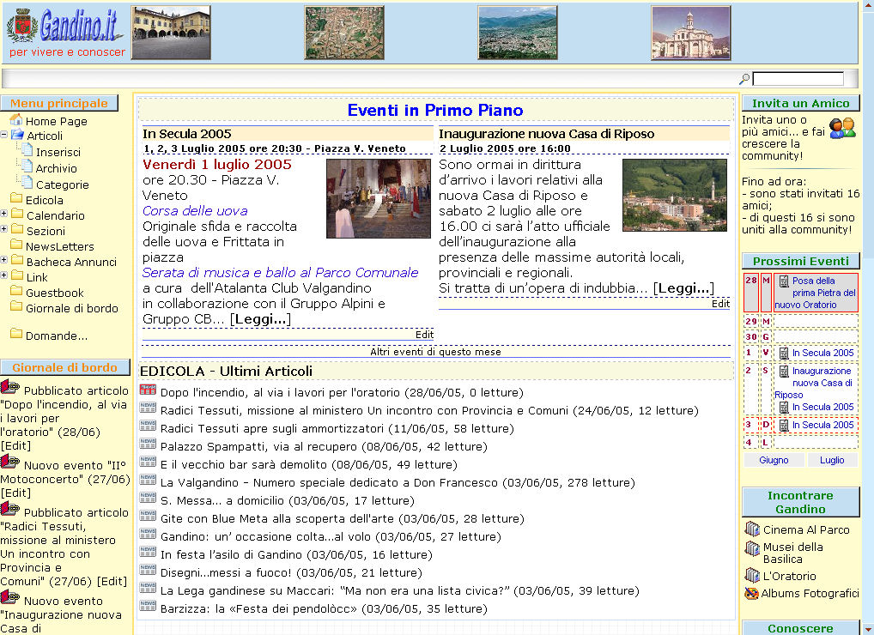This screenshot has width=874, height=635.
Task: Expand the Bacheca Annunci node
Action: (4, 260)
